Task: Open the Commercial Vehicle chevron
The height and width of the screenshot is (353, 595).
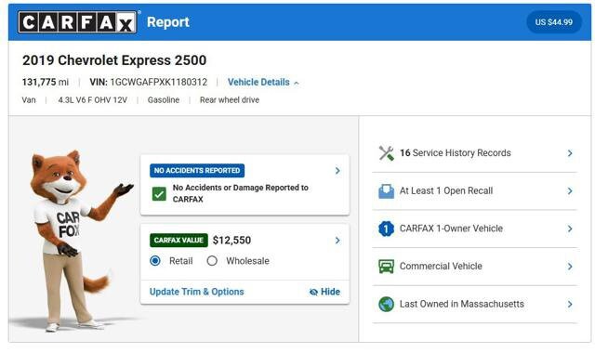Action: point(570,267)
